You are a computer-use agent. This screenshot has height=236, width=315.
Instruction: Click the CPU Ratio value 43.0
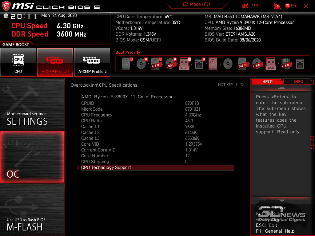click(189, 120)
